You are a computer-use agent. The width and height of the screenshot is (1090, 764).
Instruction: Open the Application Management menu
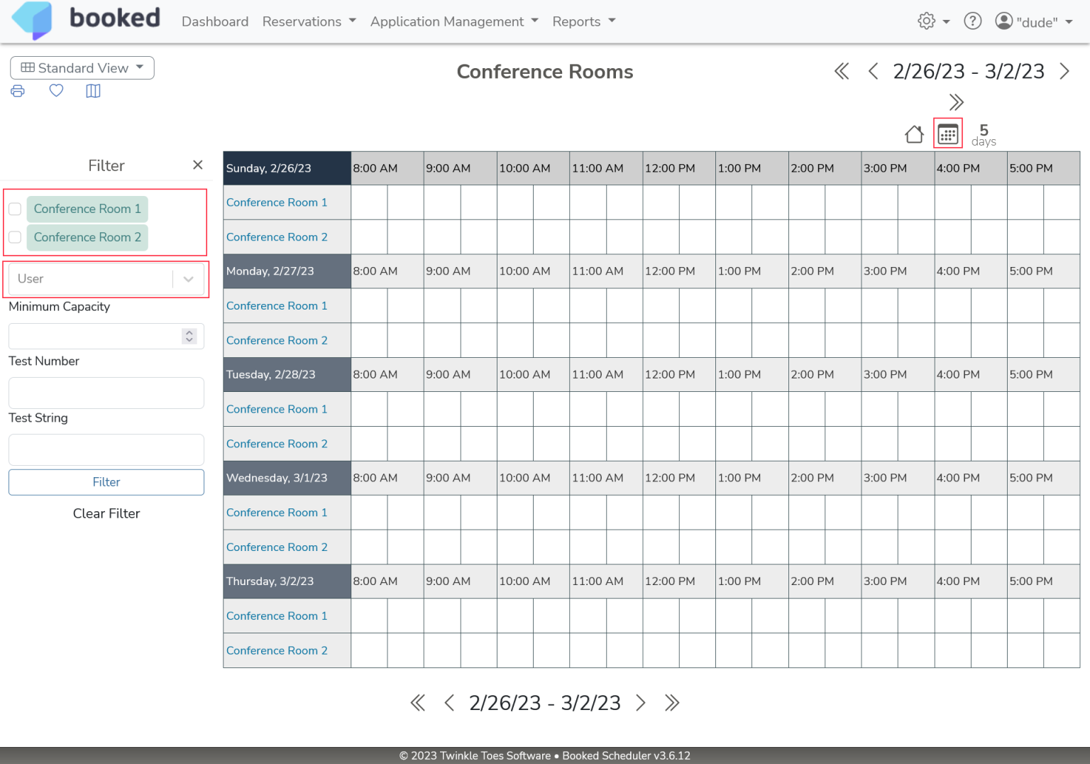[454, 21]
